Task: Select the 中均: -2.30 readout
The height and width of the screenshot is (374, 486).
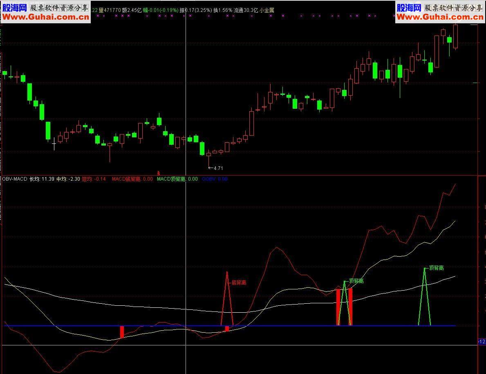Action: [68, 179]
